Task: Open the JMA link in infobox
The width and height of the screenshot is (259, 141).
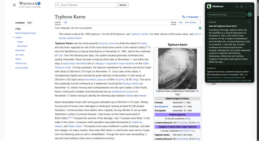Action: (x=187, y=119)
